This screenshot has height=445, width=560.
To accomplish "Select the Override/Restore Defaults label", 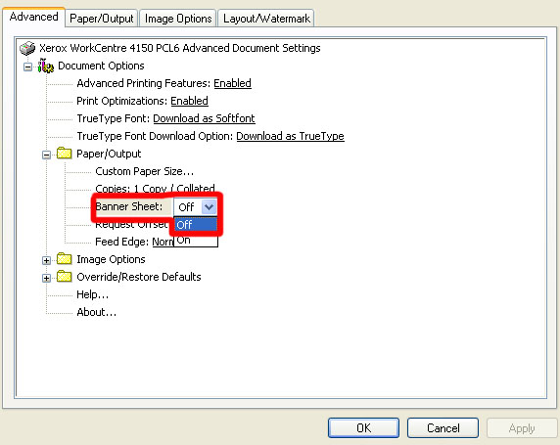I will click(x=139, y=277).
